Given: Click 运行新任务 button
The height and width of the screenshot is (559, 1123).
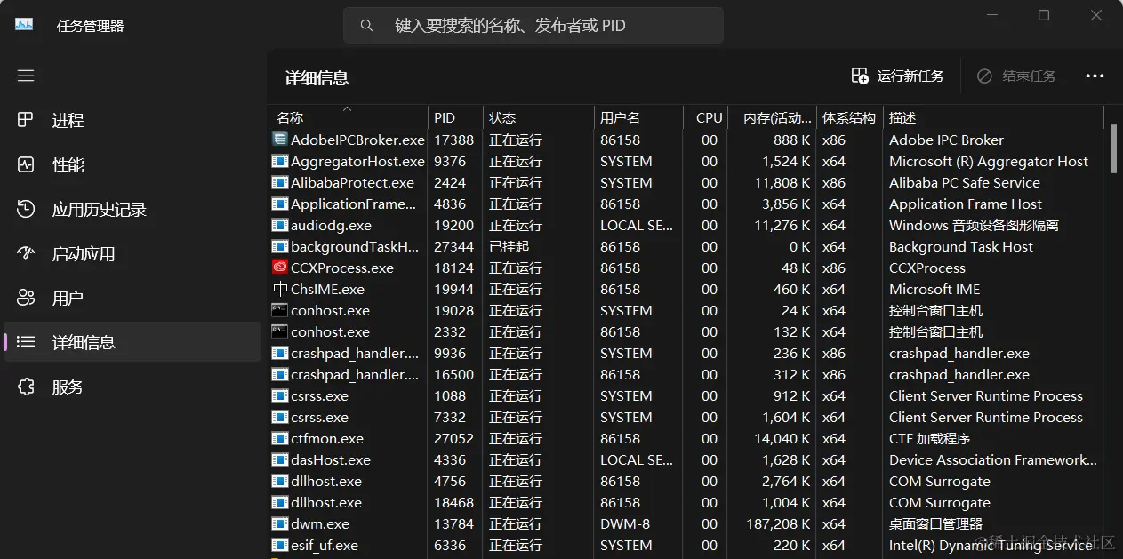Looking at the screenshot, I should tap(898, 76).
